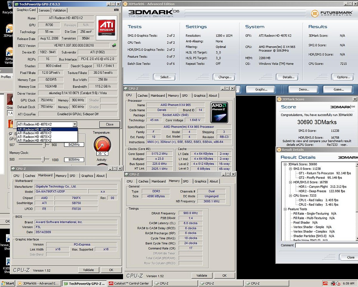Open the Validation tab in GPU-Z
This screenshot has width=358, height=287.
(59, 10)
